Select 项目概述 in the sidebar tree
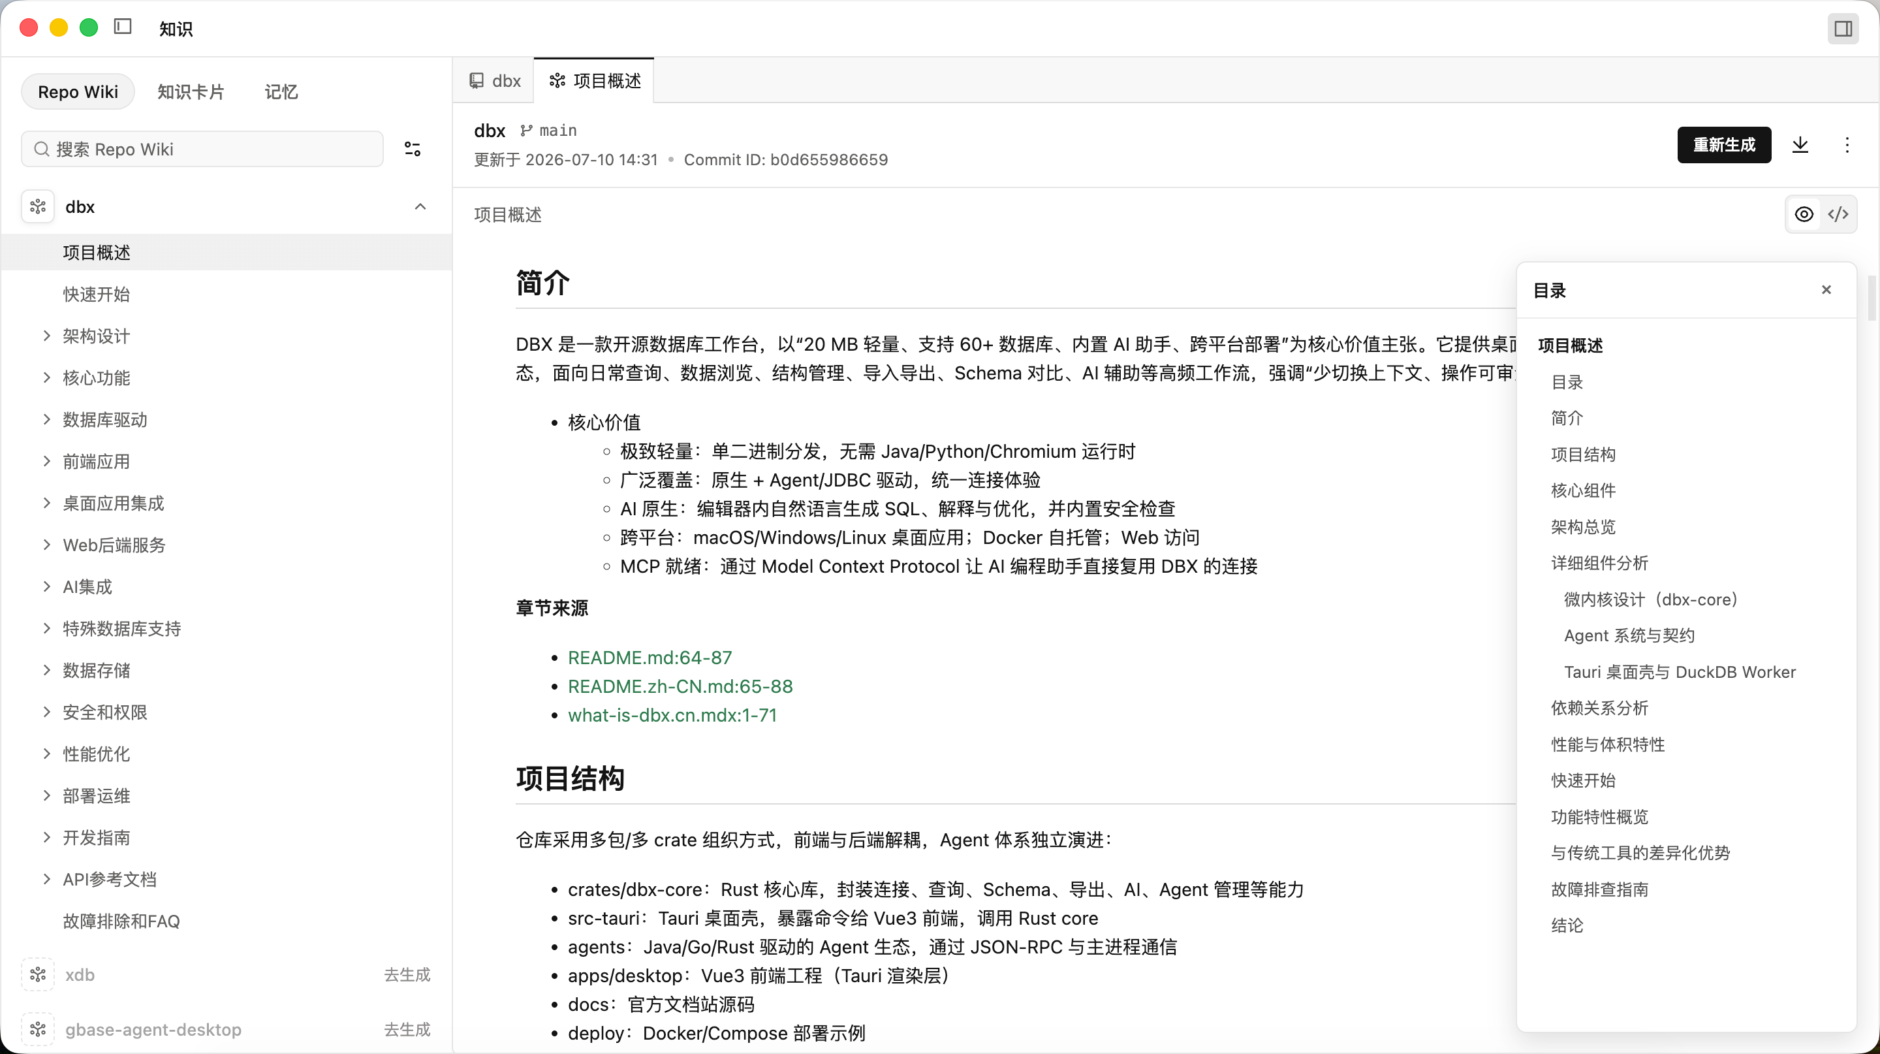 coord(227,253)
